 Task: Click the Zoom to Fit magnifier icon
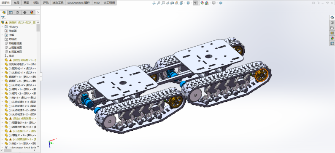[x=159, y=3]
